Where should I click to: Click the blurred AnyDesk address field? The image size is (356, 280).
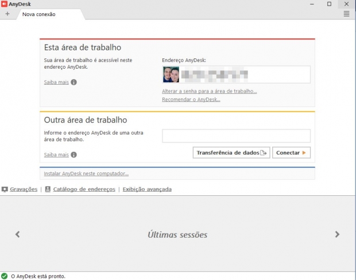click(x=236, y=74)
